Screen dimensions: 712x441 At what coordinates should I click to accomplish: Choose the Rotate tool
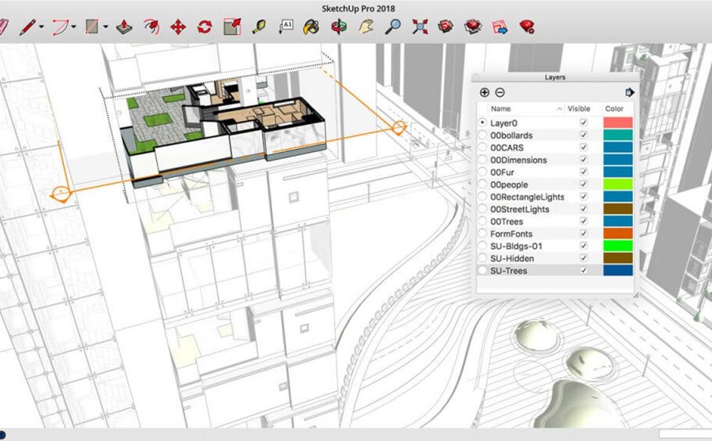(x=205, y=28)
